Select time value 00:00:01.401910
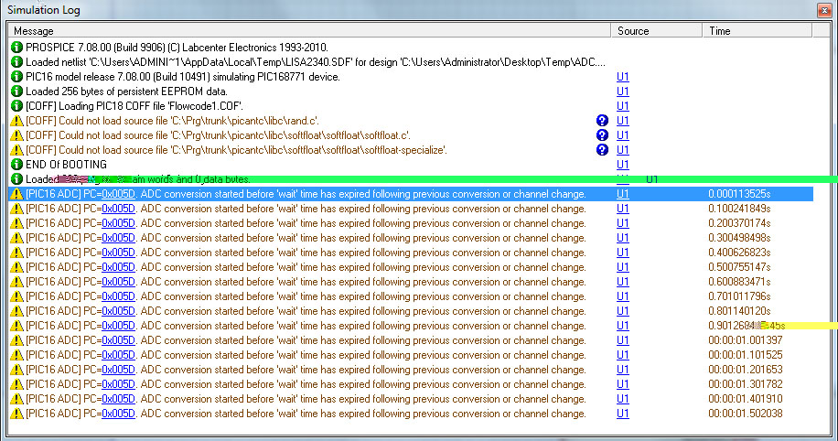The width and height of the screenshot is (838, 441). [746, 399]
